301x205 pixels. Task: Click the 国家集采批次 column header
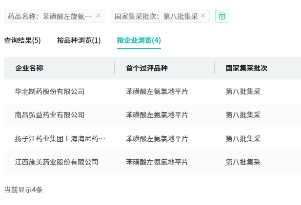(x=246, y=68)
